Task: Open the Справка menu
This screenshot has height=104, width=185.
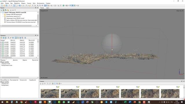Action: (x=48, y=3)
